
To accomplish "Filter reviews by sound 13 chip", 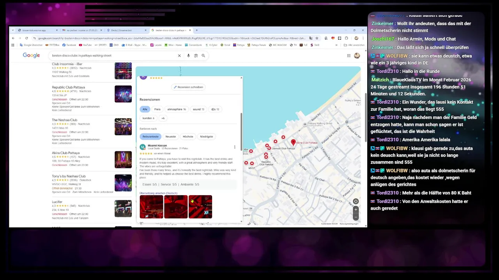I will point(198,109).
